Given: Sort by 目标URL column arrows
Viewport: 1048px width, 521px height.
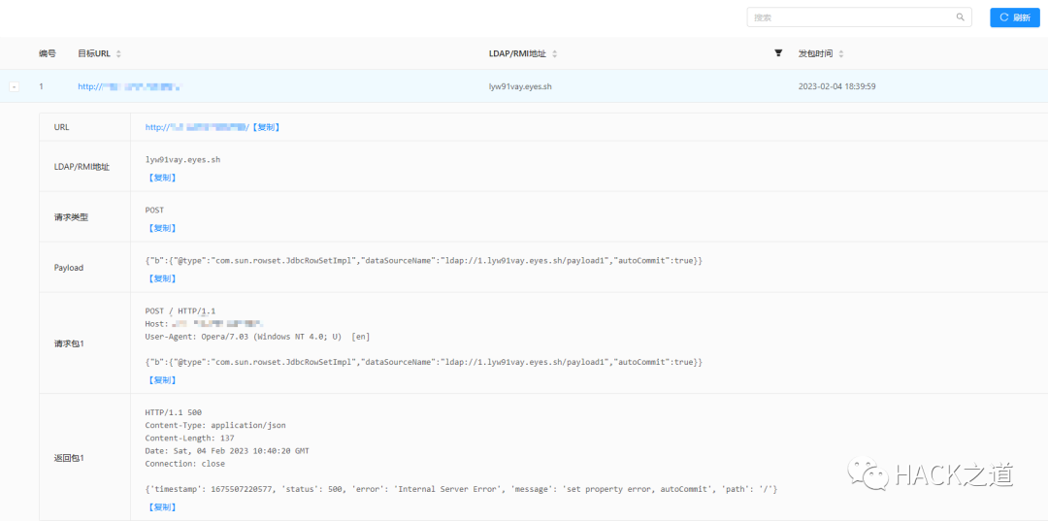Looking at the screenshot, I should pos(118,53).
